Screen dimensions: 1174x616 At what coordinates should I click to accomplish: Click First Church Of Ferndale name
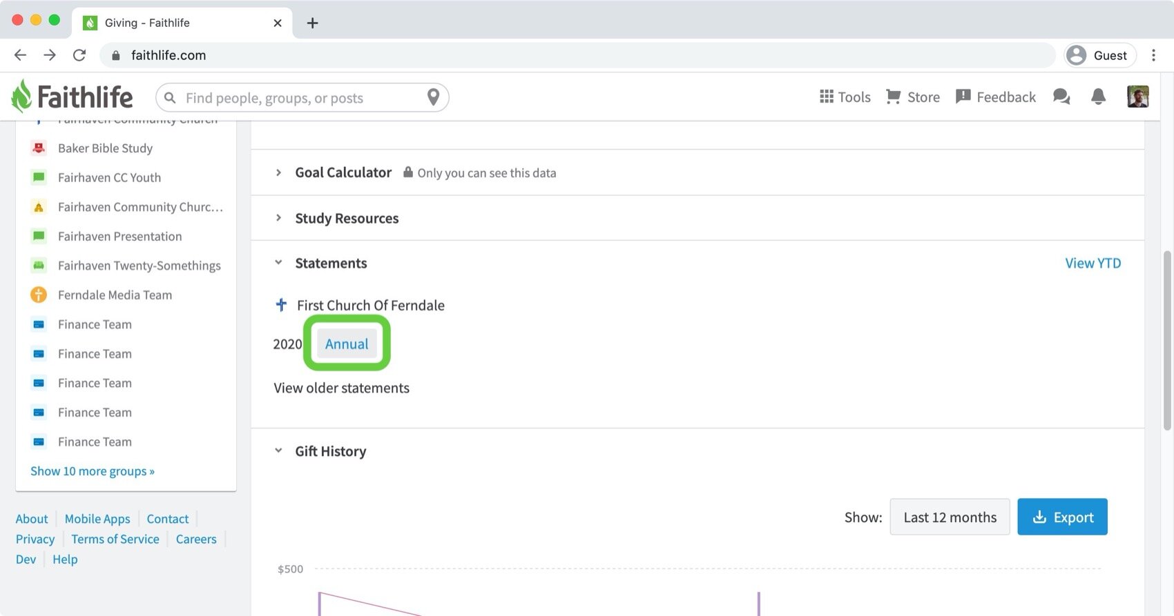pyautogui.click(x=371, y=305)
